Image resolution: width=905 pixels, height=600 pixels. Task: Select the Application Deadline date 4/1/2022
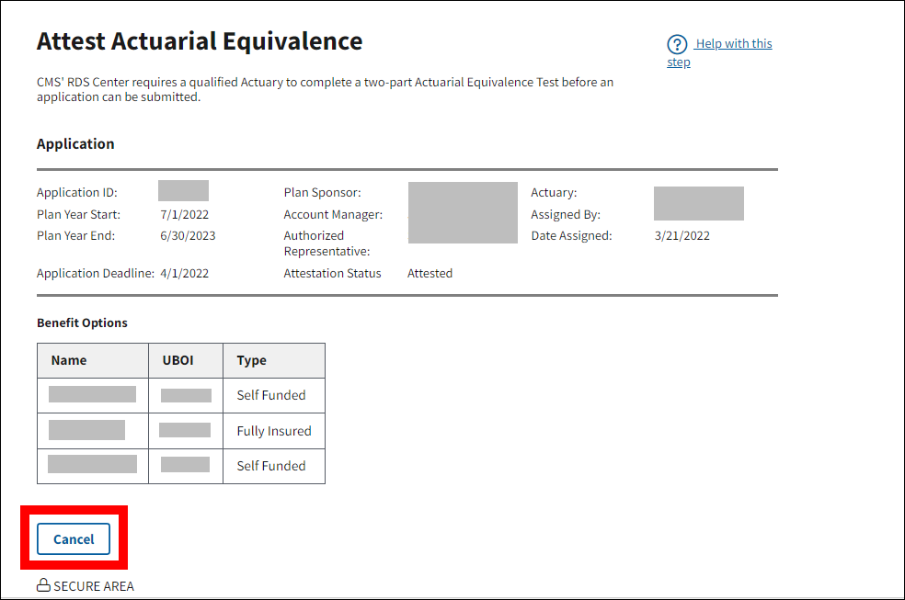pos(184,273)
